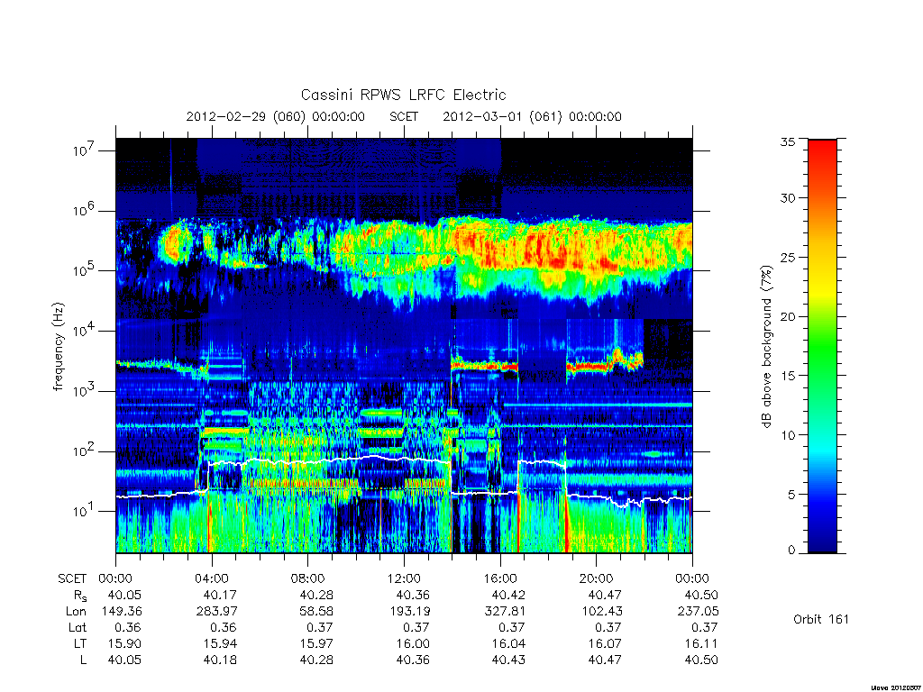Click the bright red emission band near 16:00
This screenshot has width=923, height=692.
[x=484, y=366]
